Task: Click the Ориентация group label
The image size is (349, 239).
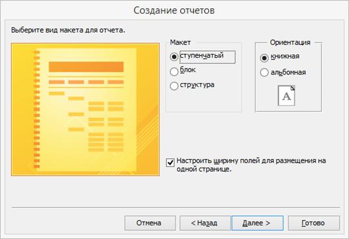Action: click(x=290, y=42)
